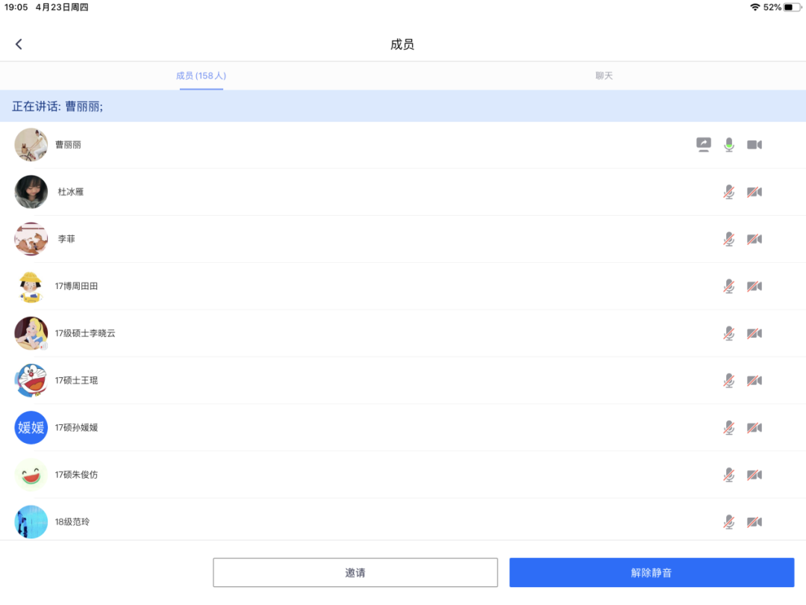Image resolution: width=806 pixels, height=605 pixels.
Task: Click the disabled camera icon for 17硕朱俊仿
Action: tap(755, 474)
